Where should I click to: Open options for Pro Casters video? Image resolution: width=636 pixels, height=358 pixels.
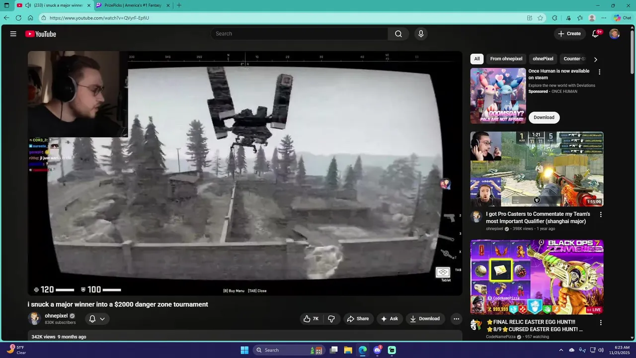pyautogui.click(x=601, y=215)
